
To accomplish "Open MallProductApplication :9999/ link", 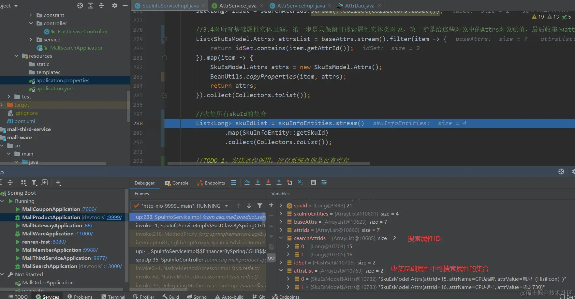I will coord(114,217).
